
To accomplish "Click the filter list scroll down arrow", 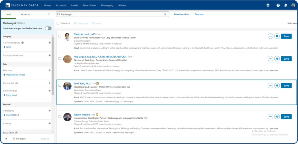I will click(53, 132).
